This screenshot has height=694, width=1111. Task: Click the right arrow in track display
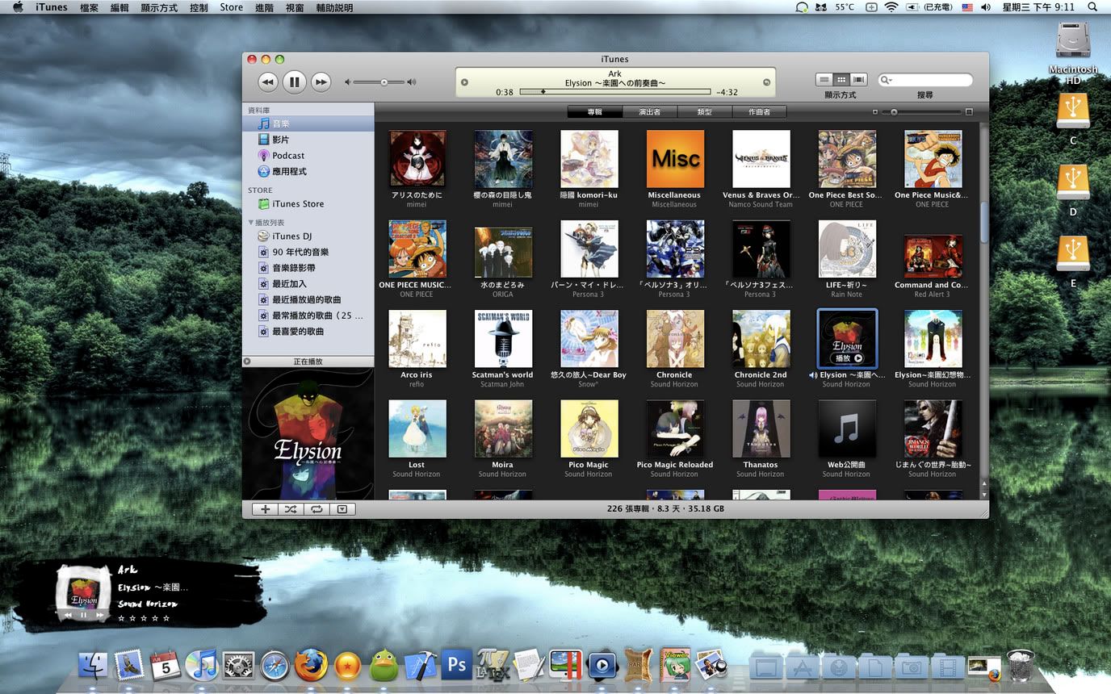pyautogui.click(x=766, y=82)
